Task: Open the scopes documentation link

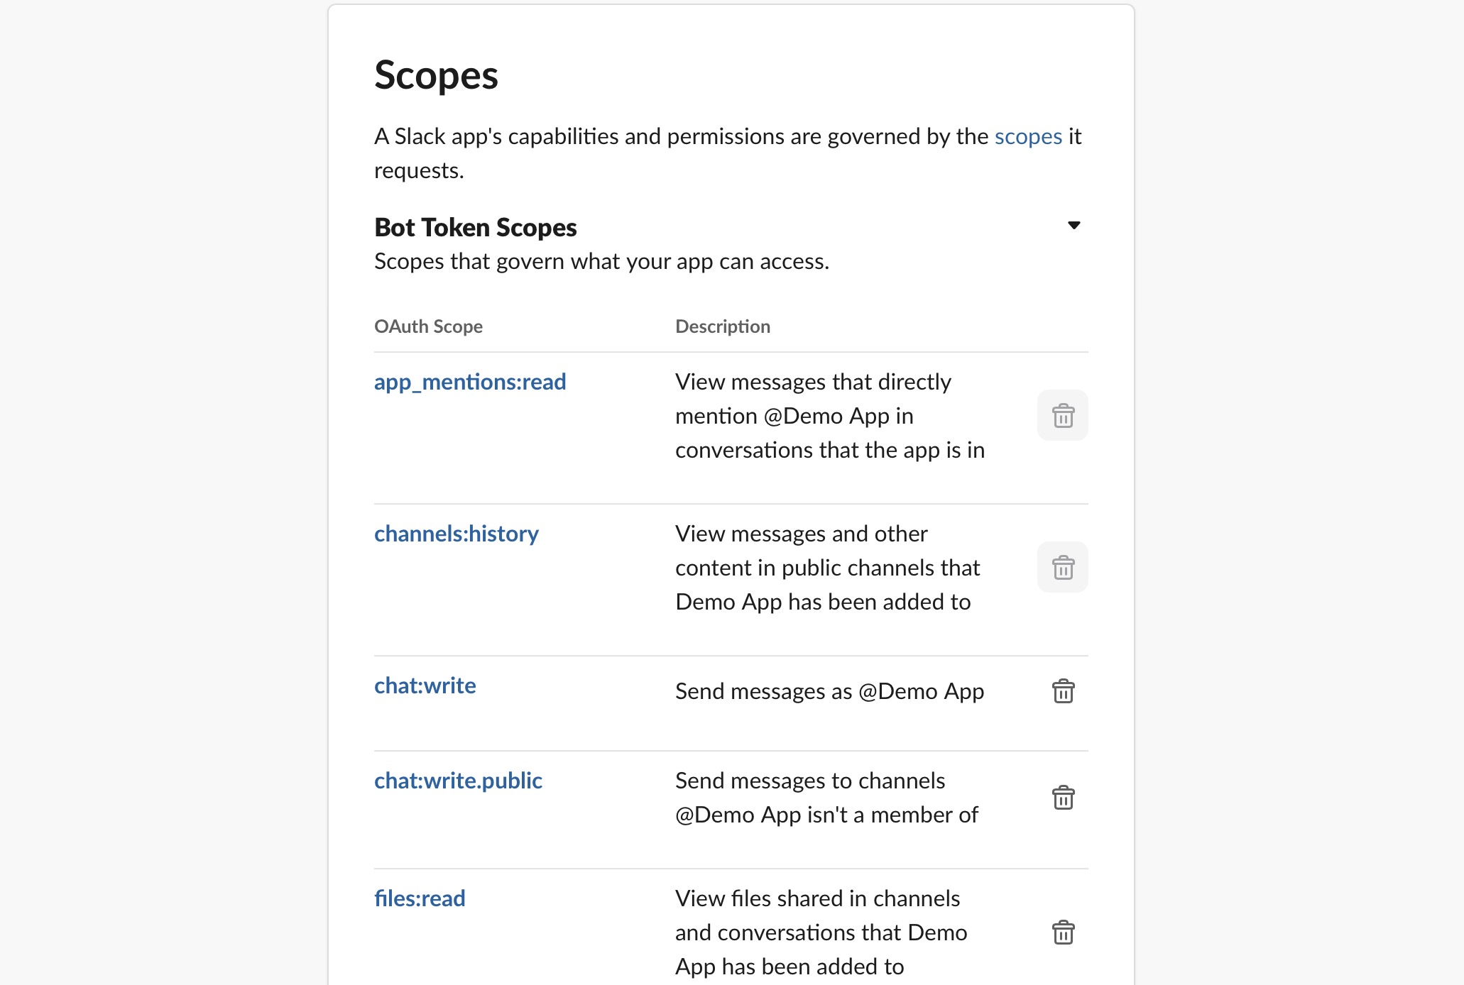Action: tap(1027, 136)
